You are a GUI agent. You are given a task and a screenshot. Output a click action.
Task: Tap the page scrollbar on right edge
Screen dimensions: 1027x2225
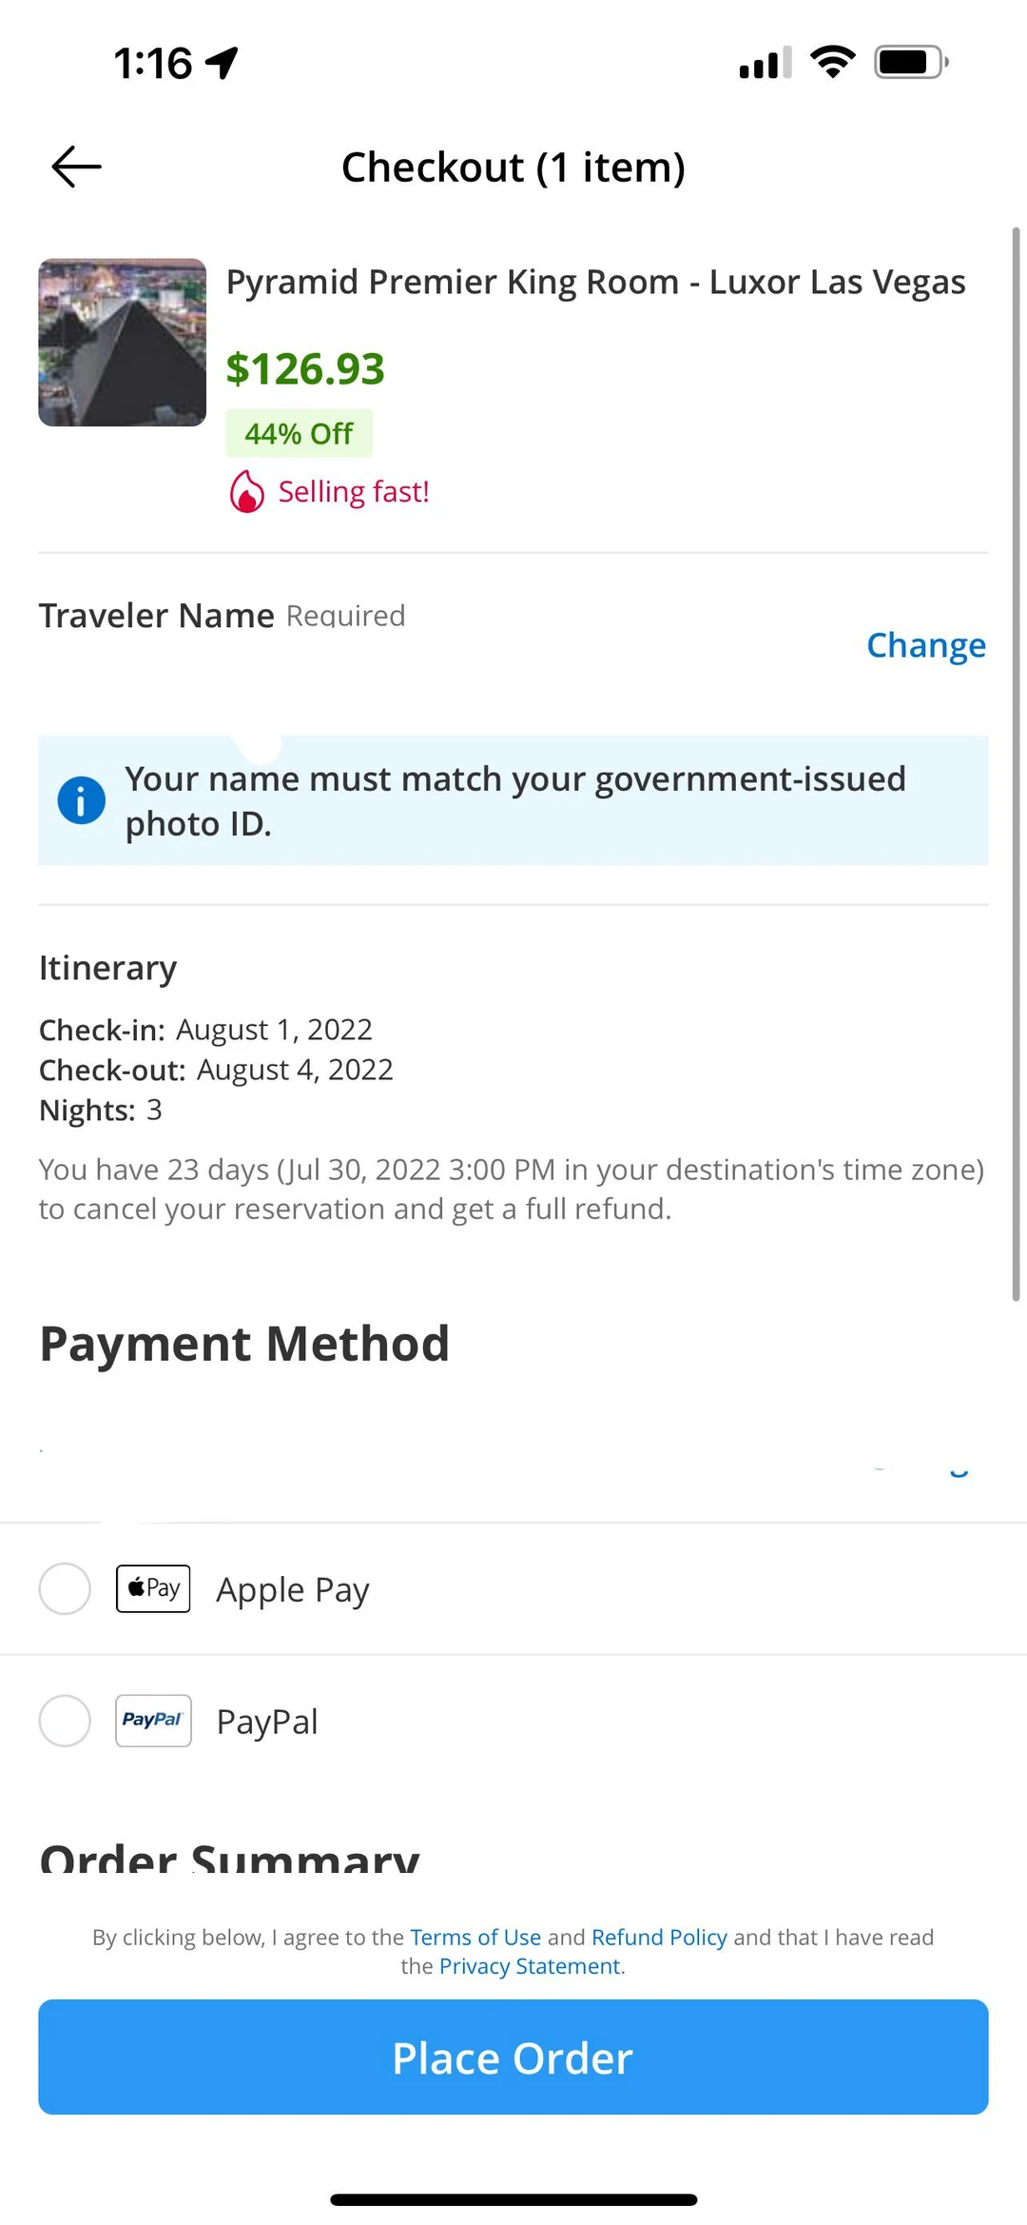point(1016,761)
